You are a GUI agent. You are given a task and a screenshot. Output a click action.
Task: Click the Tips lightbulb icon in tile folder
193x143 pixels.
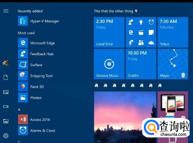(x=141, y=22)
